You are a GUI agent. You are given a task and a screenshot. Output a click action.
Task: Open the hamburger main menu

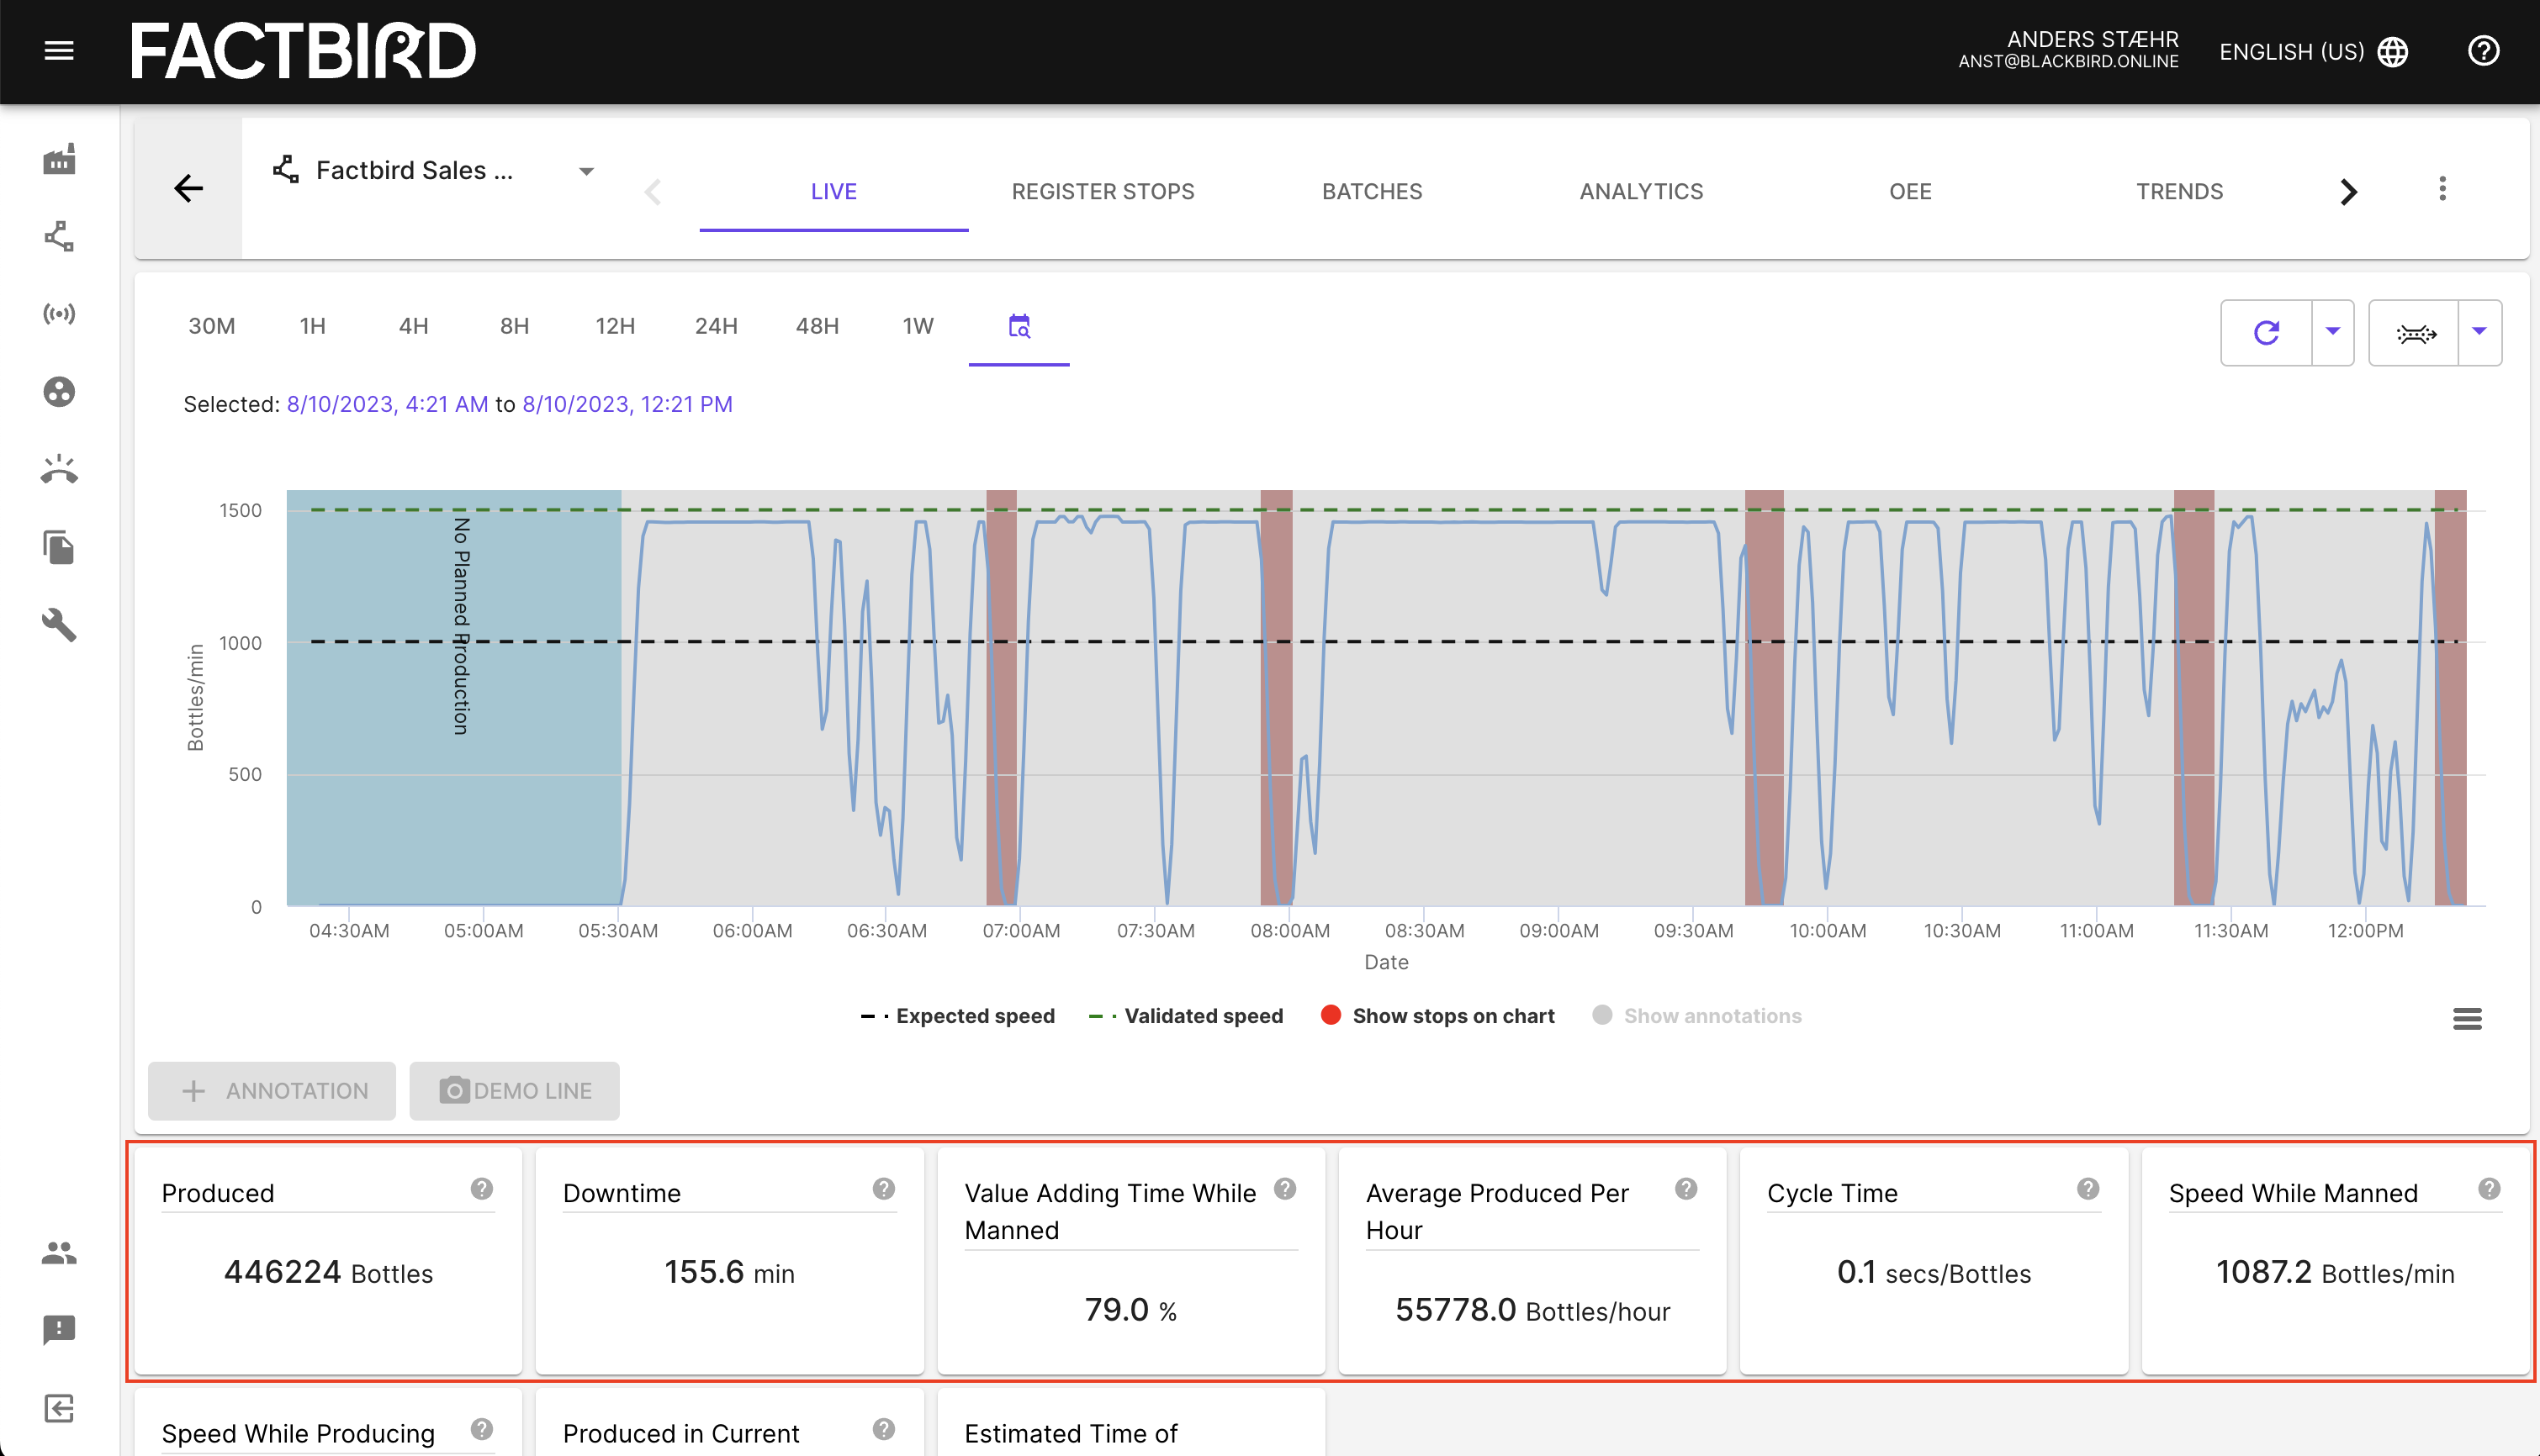[59, 51]
